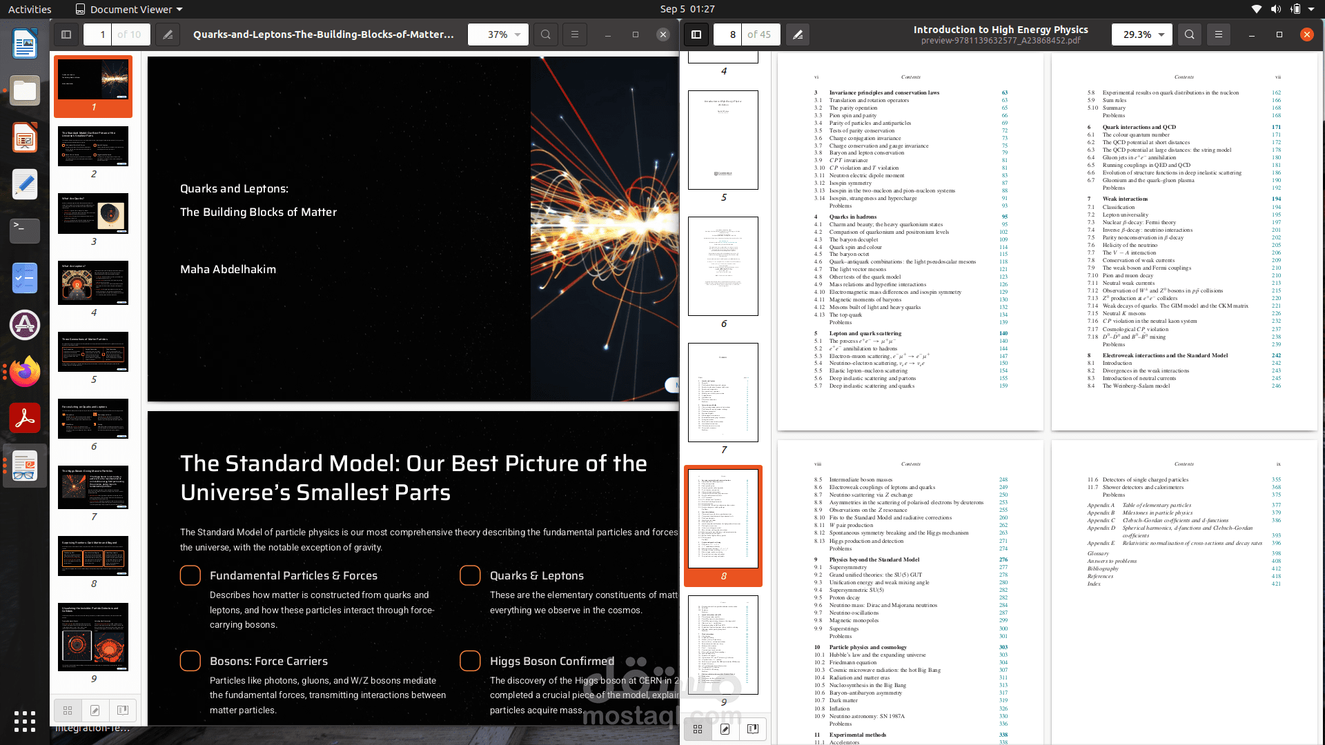Select slide 5 thumbnail in left sidebar

click(x=93, y=352)
